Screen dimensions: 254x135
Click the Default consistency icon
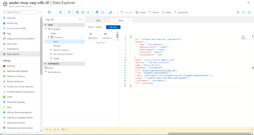[x=4, y=76]
